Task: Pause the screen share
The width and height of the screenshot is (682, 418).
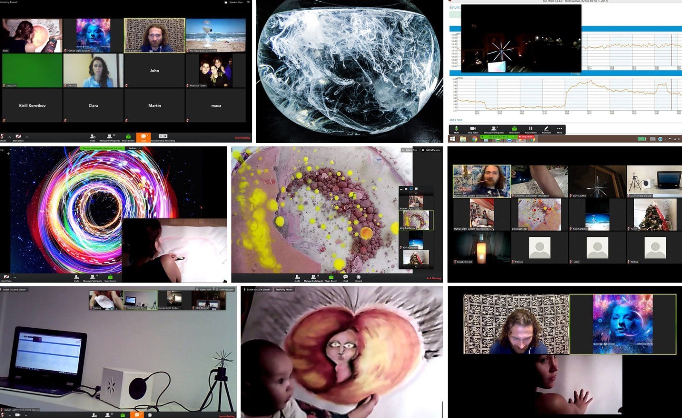Action: (531, 128)
